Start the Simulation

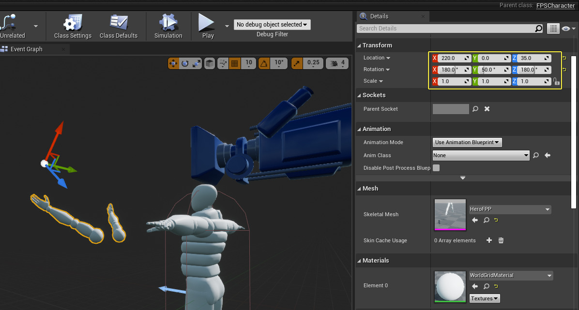(168, 26)
